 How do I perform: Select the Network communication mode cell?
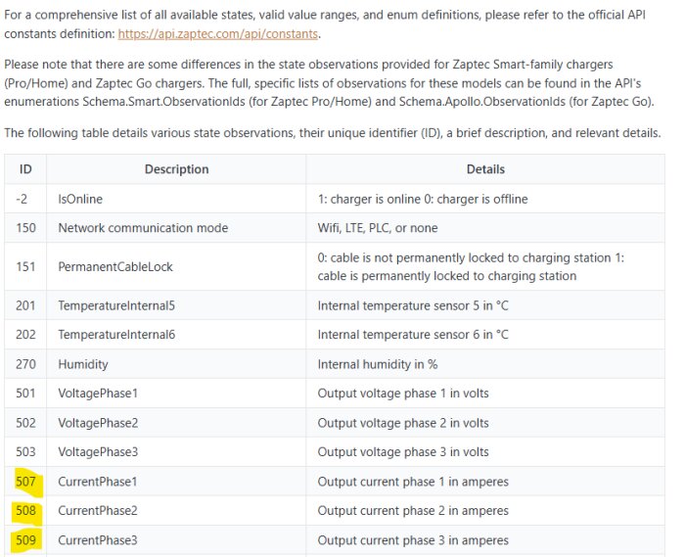click(x=176, y=228)
